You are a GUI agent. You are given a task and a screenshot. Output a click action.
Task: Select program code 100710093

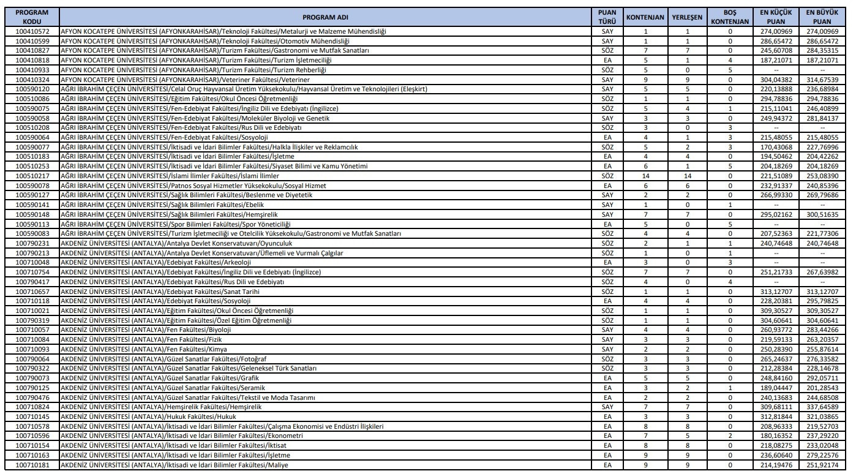pyautogui.click(x=31, y=350)
